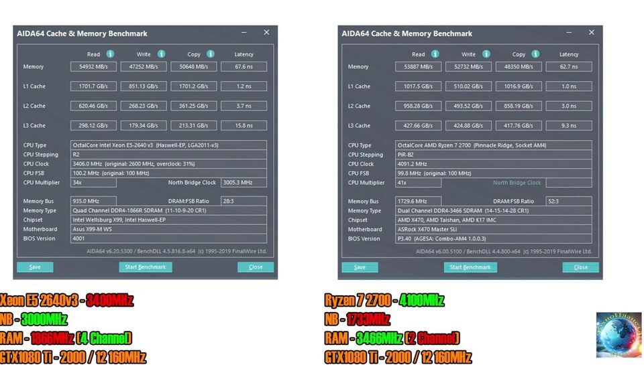Open the Copy info icon in the Ryzen window
This screenshot has width=644, height=365.
point(535,54)
